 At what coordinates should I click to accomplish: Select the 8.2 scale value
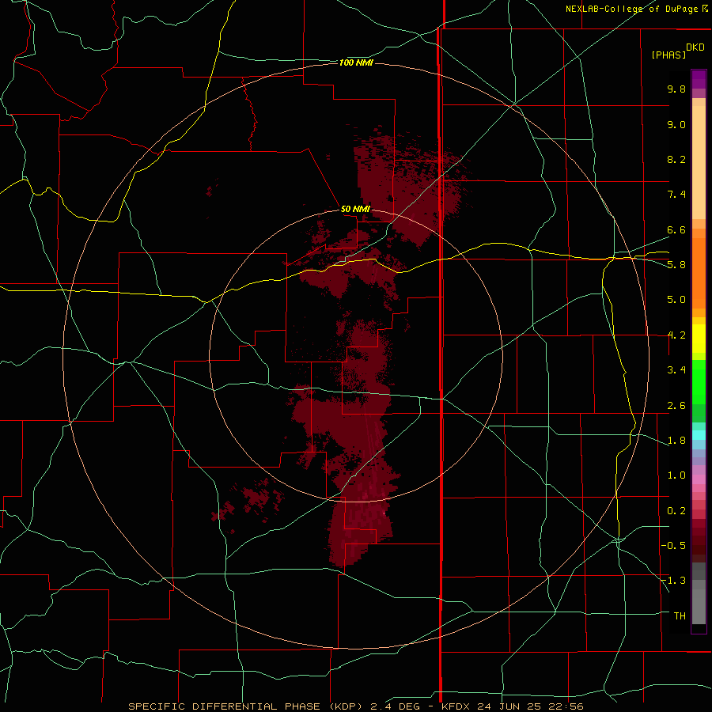click(x=676, y=159)
